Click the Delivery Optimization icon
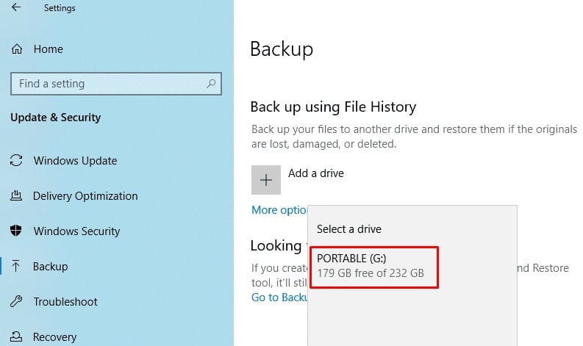Screen dimensions: 583x346 click(16, 195)
